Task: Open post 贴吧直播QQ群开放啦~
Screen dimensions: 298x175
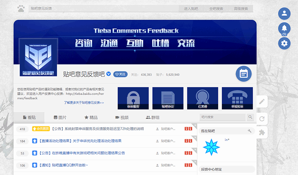Action: (x=63, y=165)
